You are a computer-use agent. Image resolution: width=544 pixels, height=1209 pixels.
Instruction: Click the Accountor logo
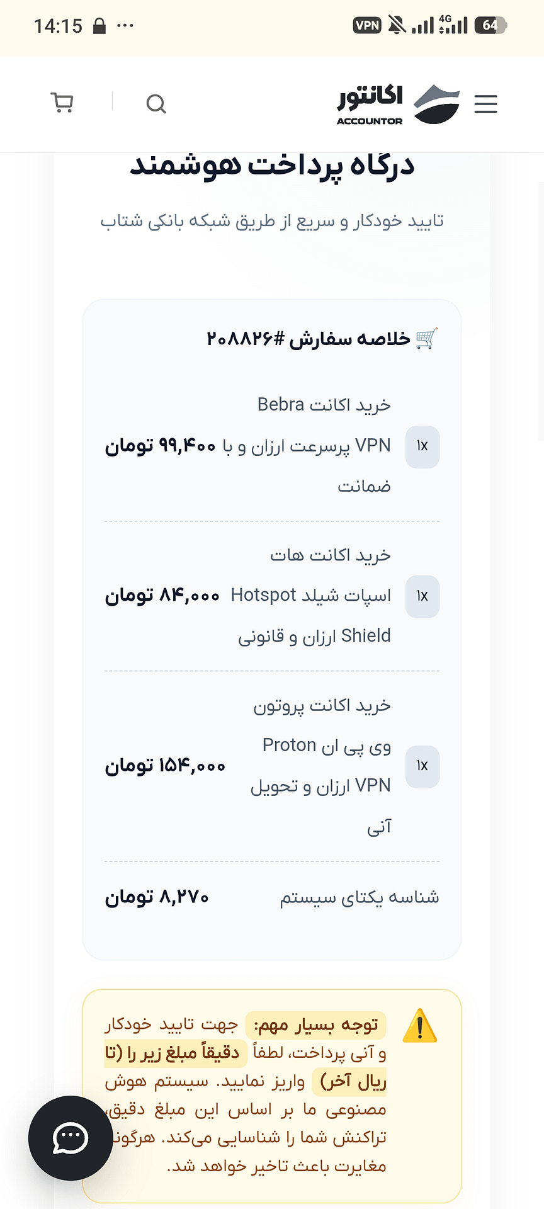click(x=399, y=104)
